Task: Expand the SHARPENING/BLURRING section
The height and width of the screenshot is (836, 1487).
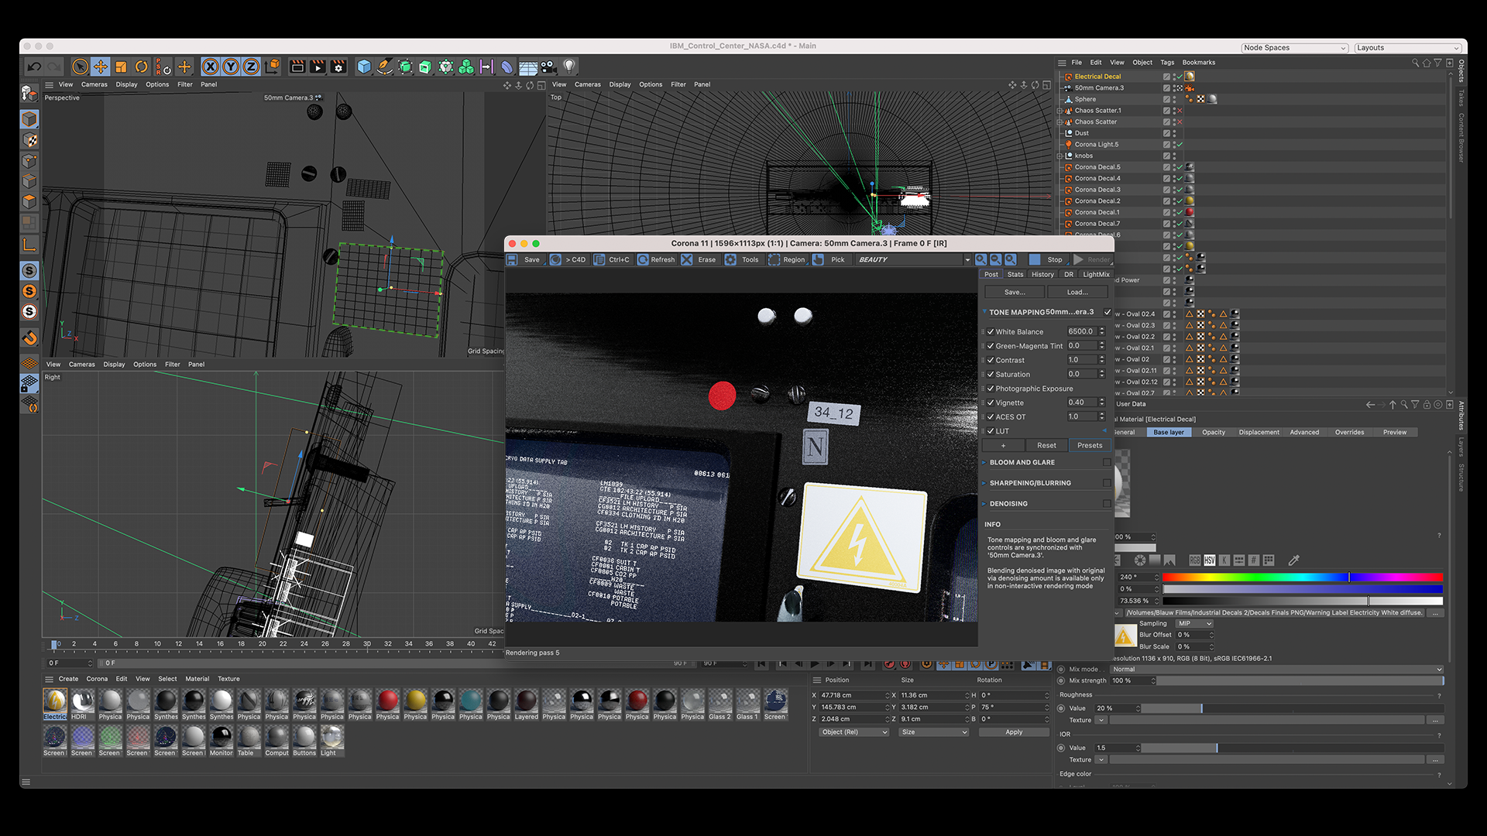Action: (984, 483)
